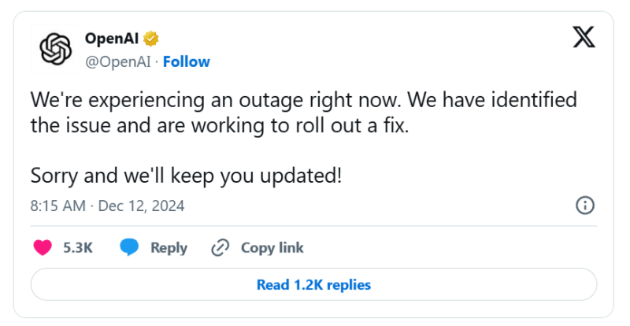Screen dimensions: 630x326
Task: Click the Reply text label
Action: click(x=169, y=247)
